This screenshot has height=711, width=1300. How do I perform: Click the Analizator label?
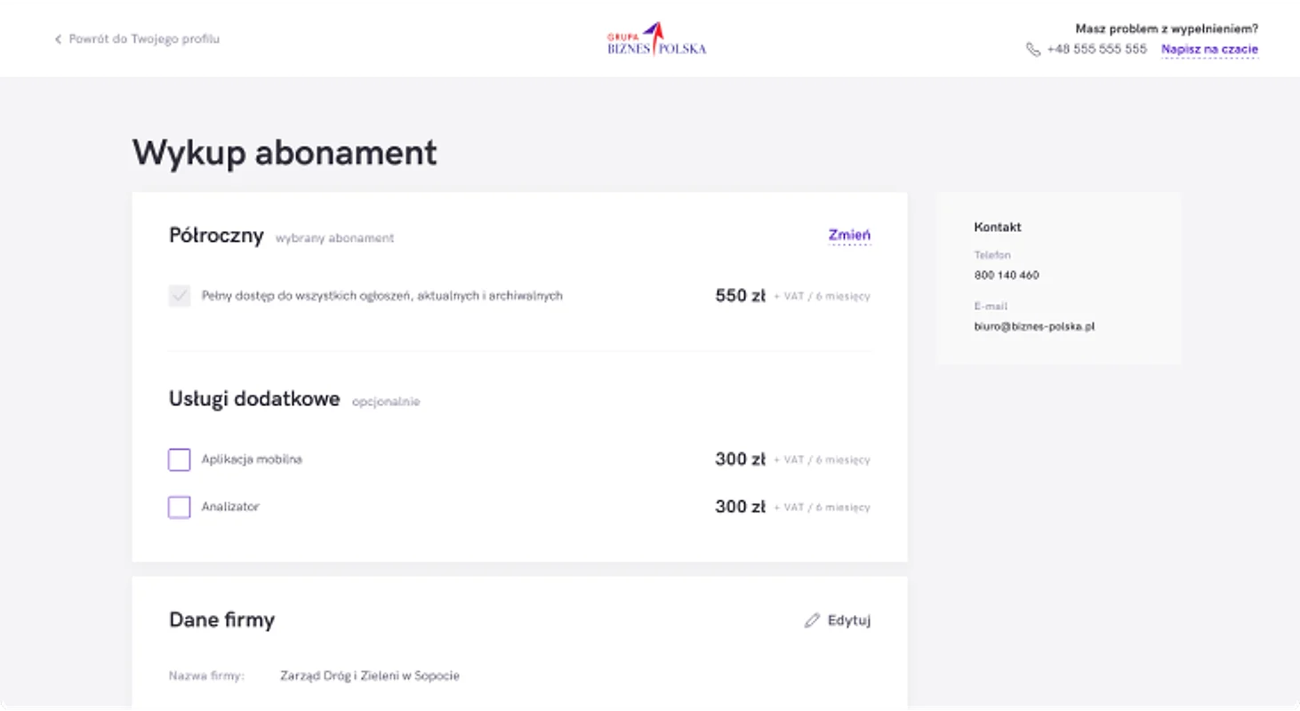coord(230,507)
